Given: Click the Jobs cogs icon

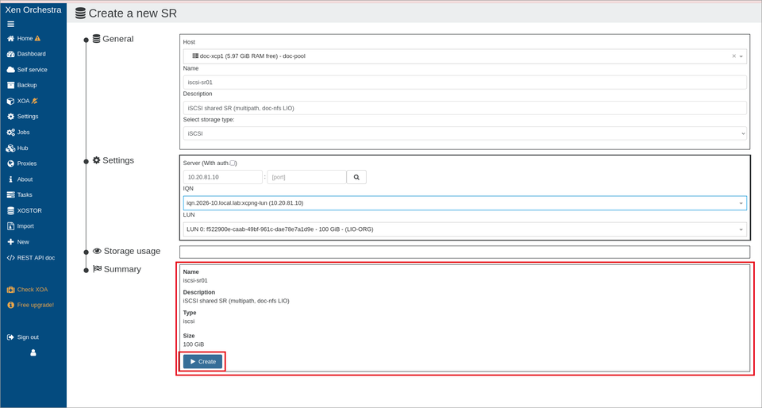Looking at the screenshot, I should (10, 132).
